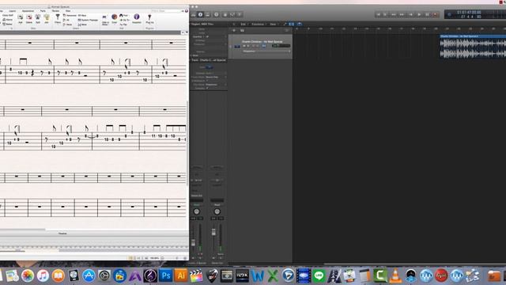506x285 pixels.
Task: Open Illustrator from the Dock
Action: pos(181,275)
